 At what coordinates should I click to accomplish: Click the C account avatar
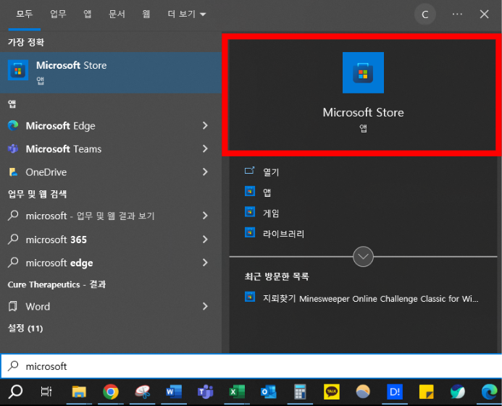[x=424, y=14]
